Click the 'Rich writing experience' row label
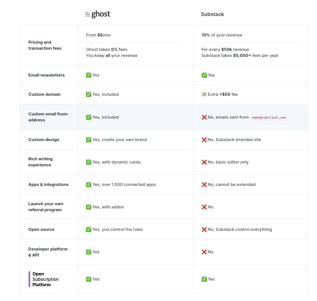This screenshot has height=301, width=317. point(41,162)
